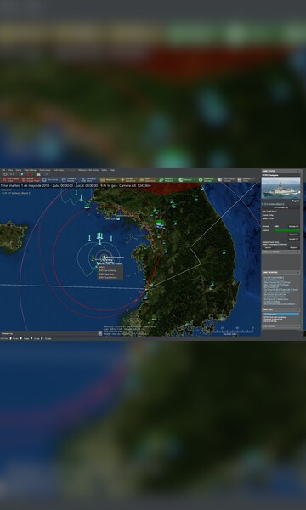
Task: Collapse the Unit Fuel panel header
Action: pos(281,309)
